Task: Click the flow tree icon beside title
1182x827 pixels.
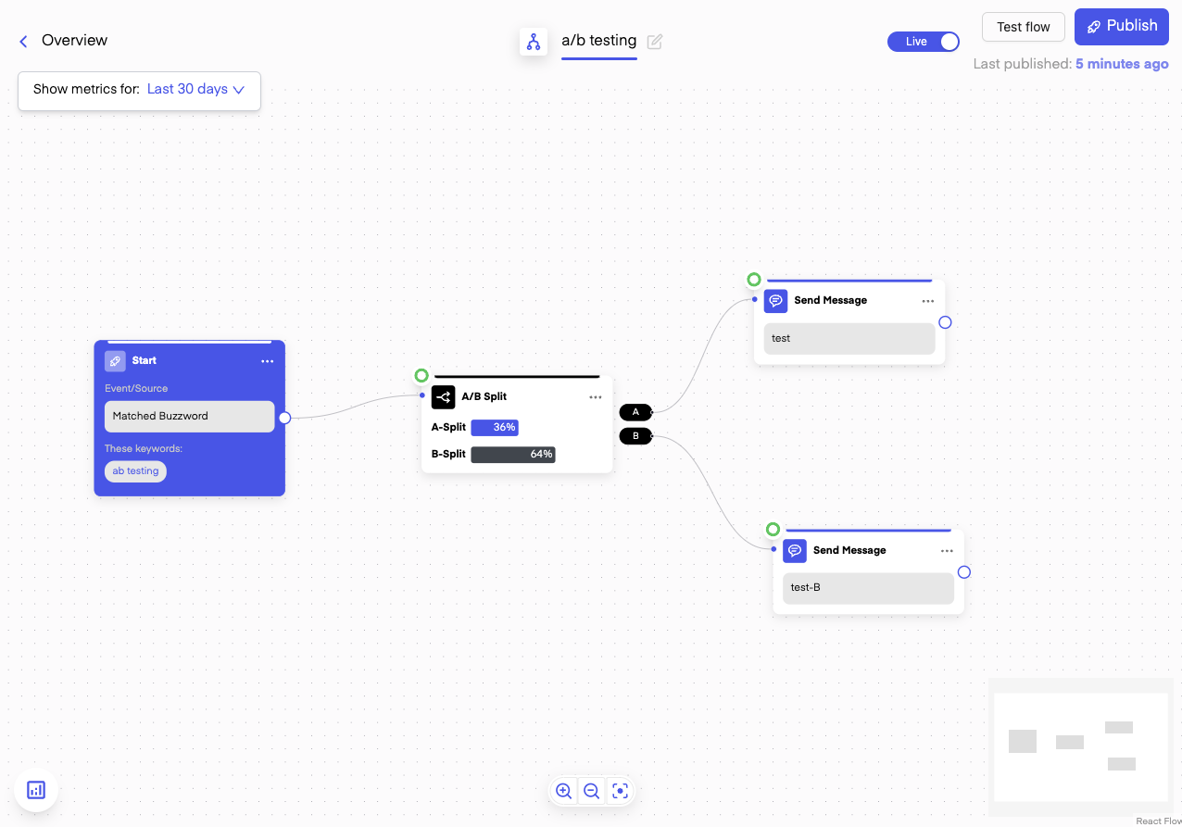Action: 534,42
